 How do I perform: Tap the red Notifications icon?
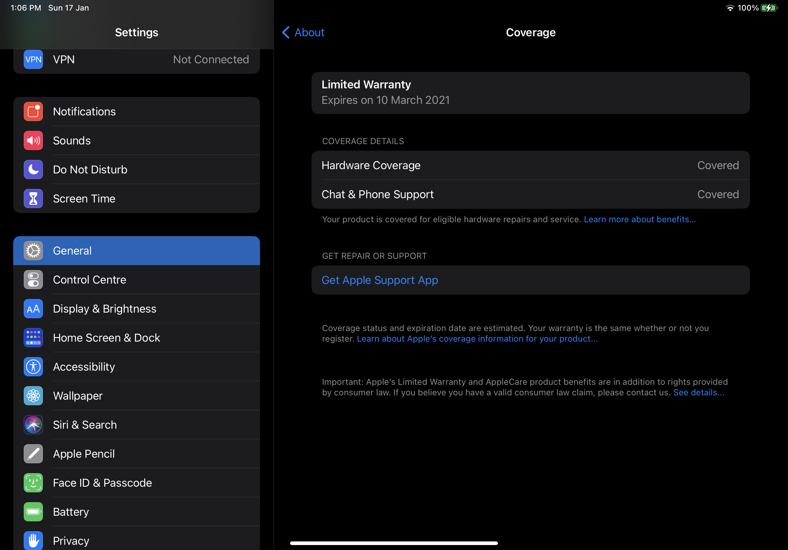point(33,111)
